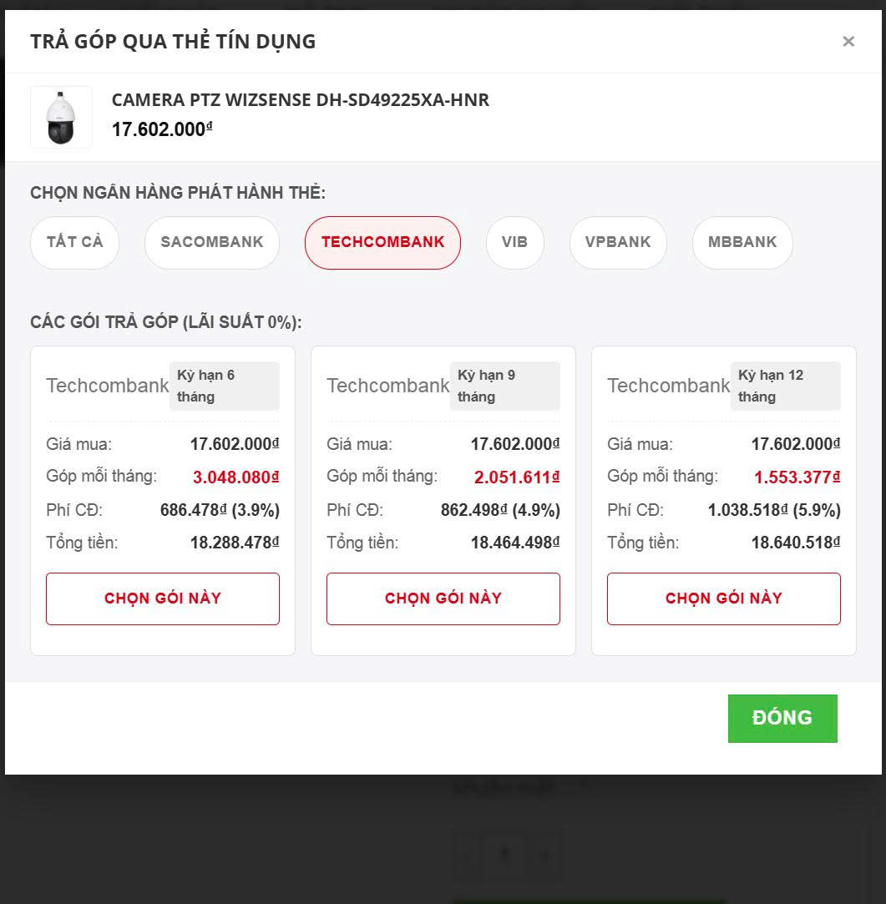Choose the 12-month plan via Chọn Gói Này
The image size is (886, 904).
click(x=724, y=598)
